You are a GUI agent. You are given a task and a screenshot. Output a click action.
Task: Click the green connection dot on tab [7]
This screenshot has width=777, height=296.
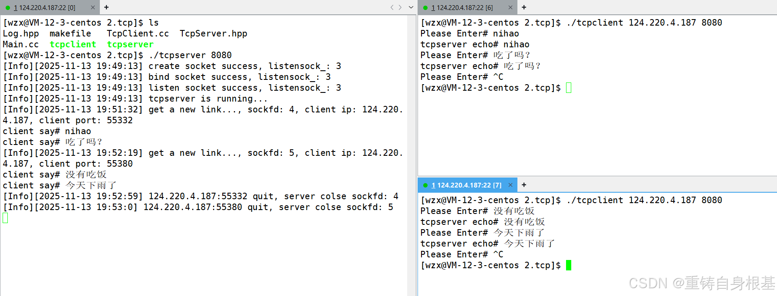(425, 185)
